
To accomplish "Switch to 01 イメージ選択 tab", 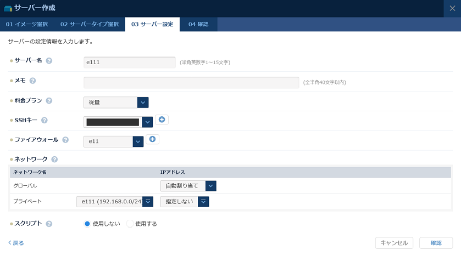I will pos(27,25).
